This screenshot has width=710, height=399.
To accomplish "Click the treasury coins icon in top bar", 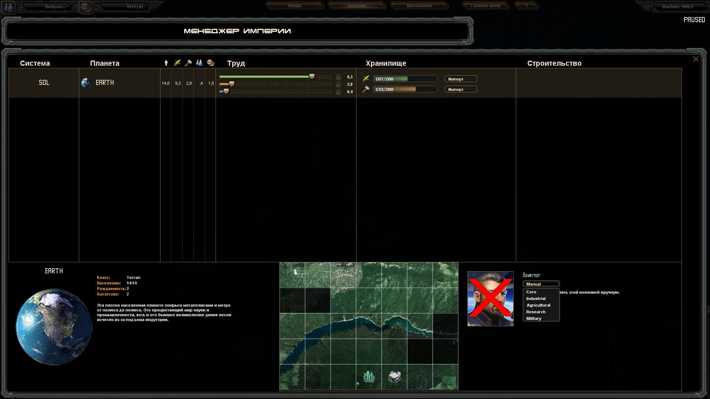I will (x=86, y=7).
